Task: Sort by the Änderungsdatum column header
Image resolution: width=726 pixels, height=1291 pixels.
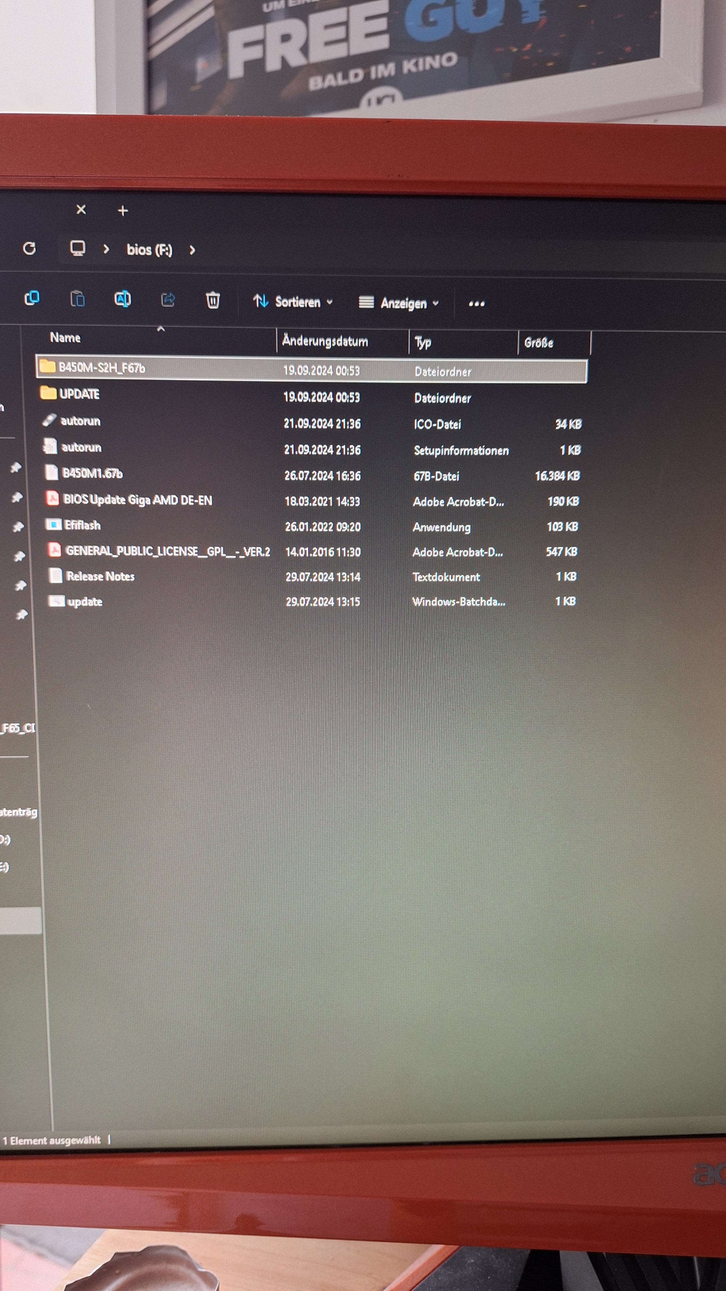Action: [325, 341]
